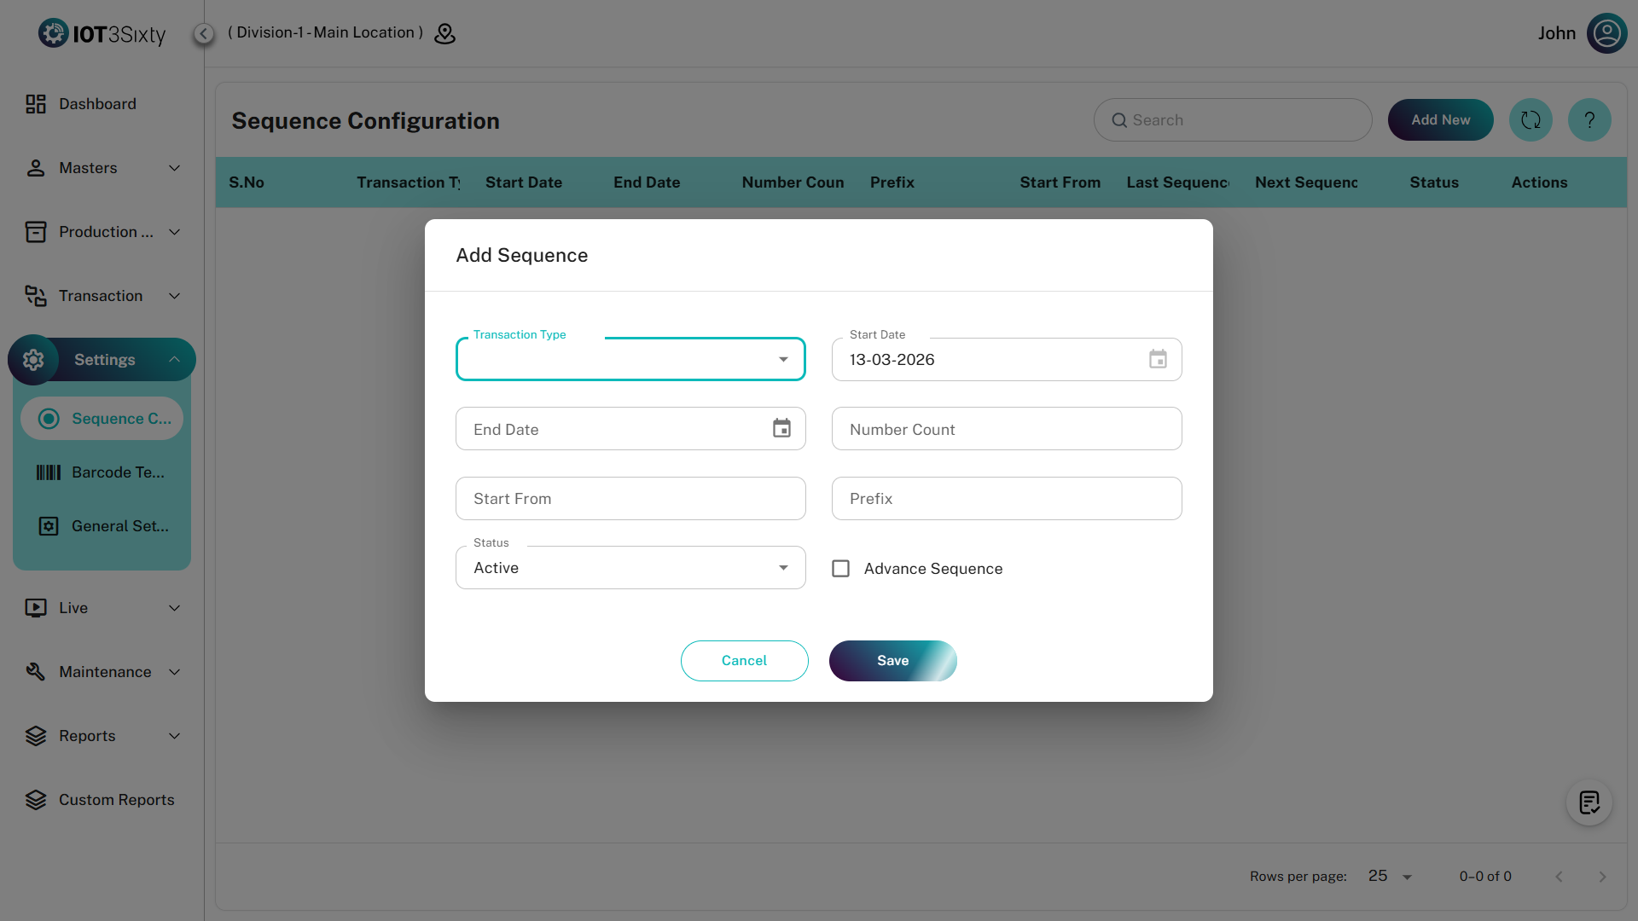This screenshot has height=921, width=1638.
Task: Change rows per page dropdown
Action: click(x=1391, y=877)
